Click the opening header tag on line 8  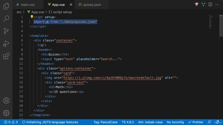45,50
